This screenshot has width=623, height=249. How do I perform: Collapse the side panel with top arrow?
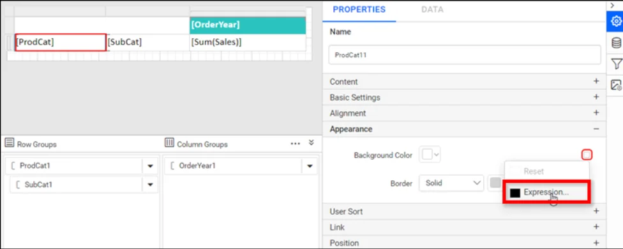pyautogui.click(x=612, y=5)
